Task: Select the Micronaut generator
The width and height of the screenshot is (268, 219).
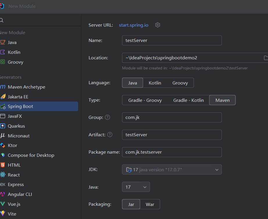Action: (39, 136)
